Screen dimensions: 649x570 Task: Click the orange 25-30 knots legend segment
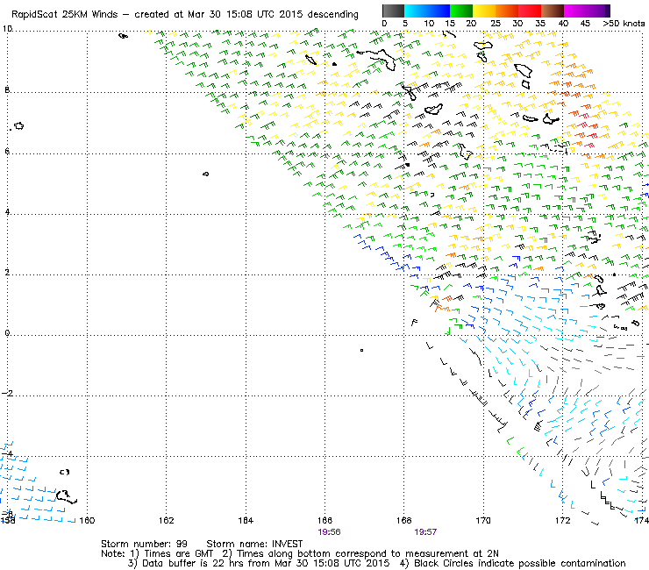[507, 11]
